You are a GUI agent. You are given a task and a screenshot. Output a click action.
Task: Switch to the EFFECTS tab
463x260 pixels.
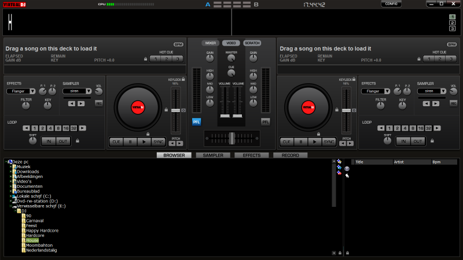pyautogui.click(x=252, y=155)
